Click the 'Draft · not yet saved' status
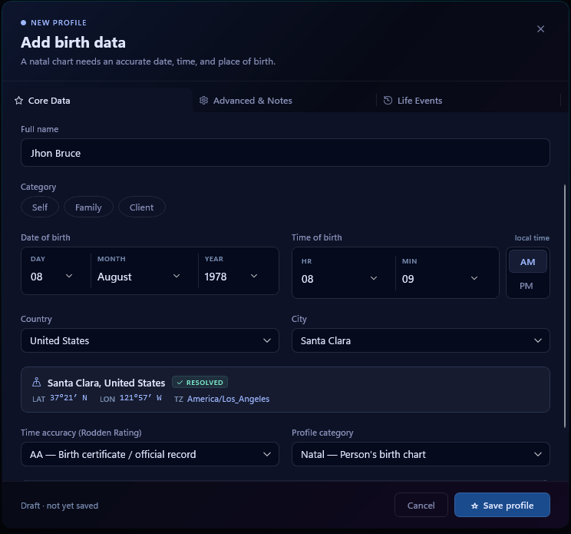The width and height of the screenshot is (571, 534). [59, 506]
